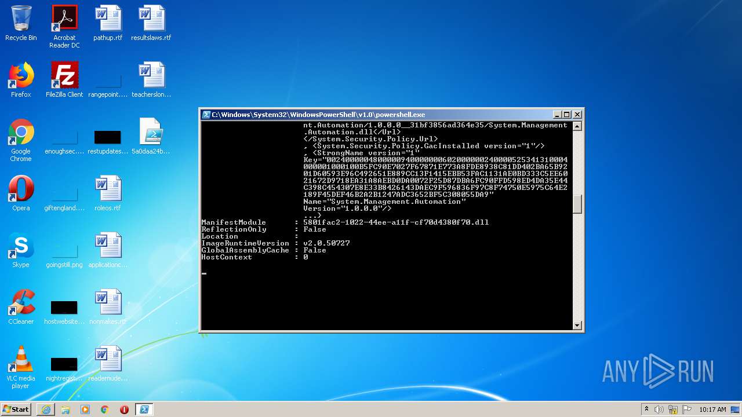Click the PowerShell title bar system menu icon
The width and height of the screenshot is (742, 417).
(x=206, y=115)
